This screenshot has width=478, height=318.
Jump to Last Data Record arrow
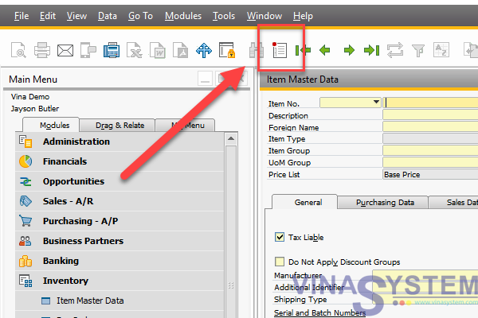(x=371, y=51)
